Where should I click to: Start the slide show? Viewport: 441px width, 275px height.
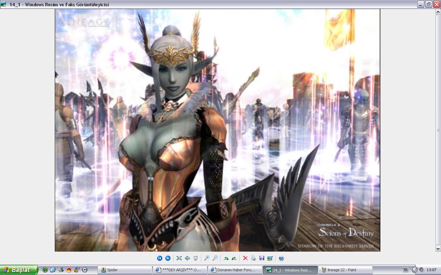(196, 258)
